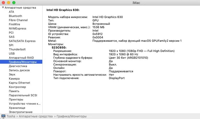Select Устройство чтения к... item
This screenshot has height=119, width=200.
[x=25, y=104]
